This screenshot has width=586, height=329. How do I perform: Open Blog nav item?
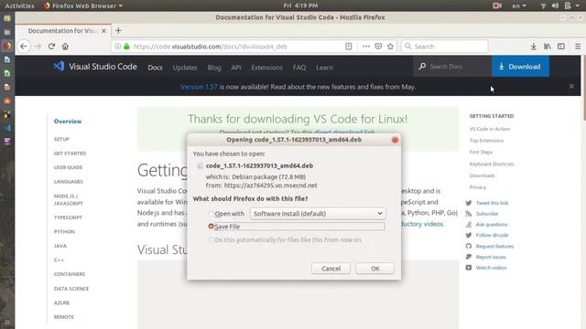[x=214, y=68]
